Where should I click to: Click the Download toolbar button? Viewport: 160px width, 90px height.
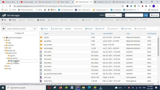pos(53,20)
